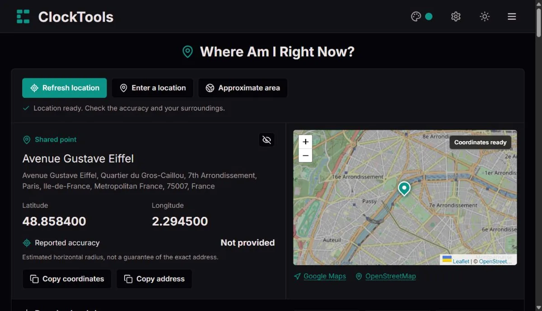Click the "Reported accuracy" label

tap(67, 243)
